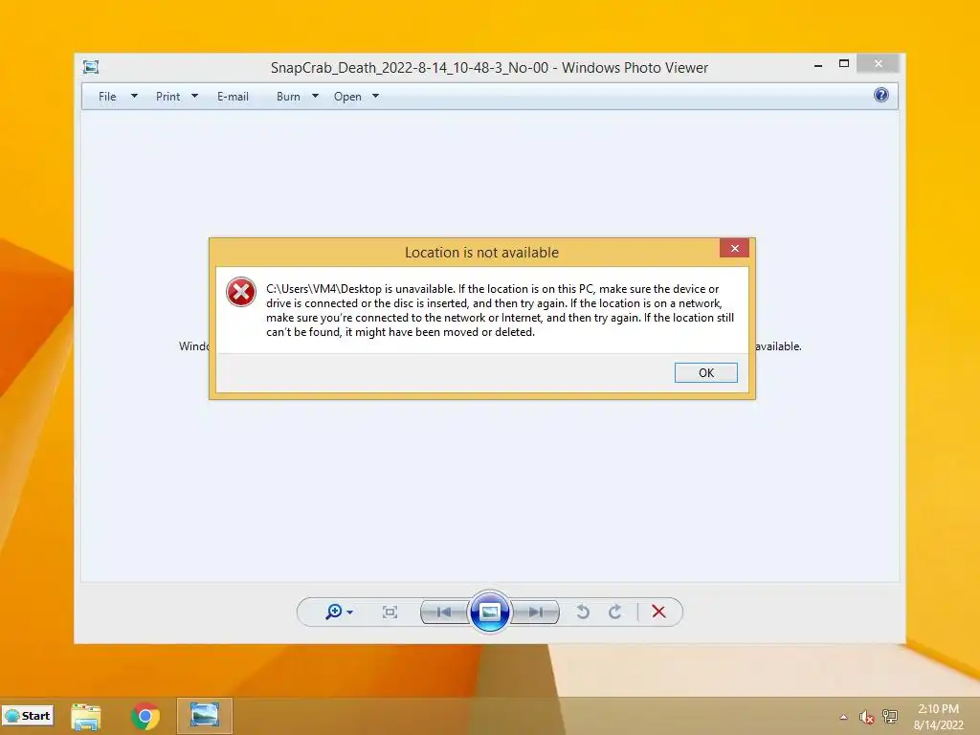Click the Start button
Viewport: 980px width, 735px height.
click(x=28, y=716)
